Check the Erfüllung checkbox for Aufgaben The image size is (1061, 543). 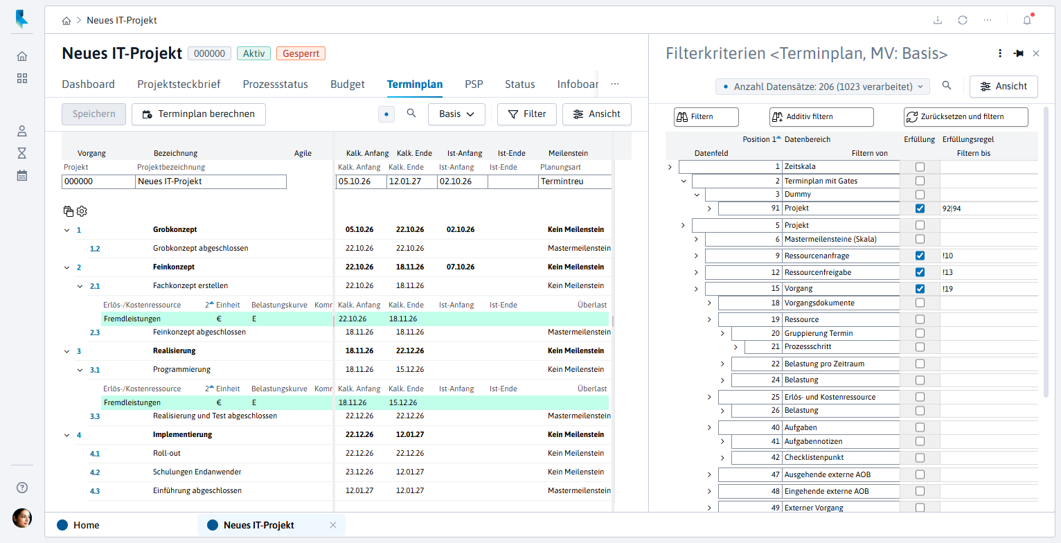pyautogui.click(x=920, y=427)
